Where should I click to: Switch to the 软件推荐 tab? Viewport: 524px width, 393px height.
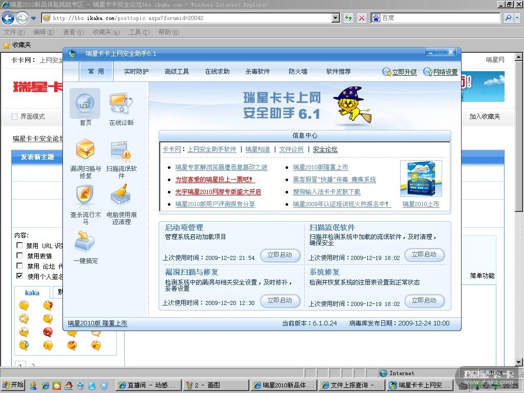(x=339, y=72)
